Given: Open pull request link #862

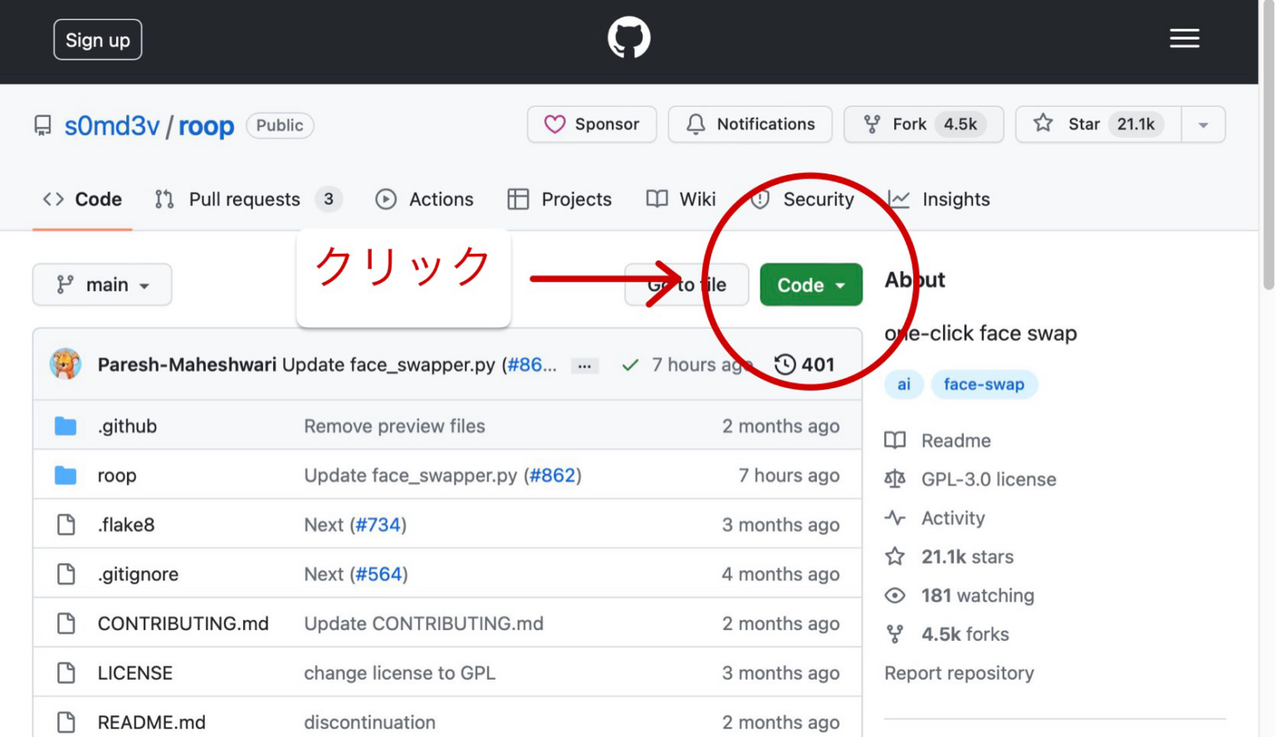Looking at the screenshot, I should pyautogui.click(x=553, y=475).
